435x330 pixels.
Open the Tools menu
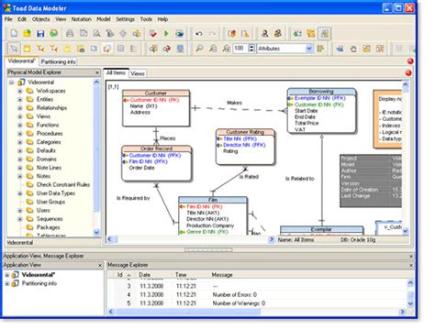[x=146, y=19]
